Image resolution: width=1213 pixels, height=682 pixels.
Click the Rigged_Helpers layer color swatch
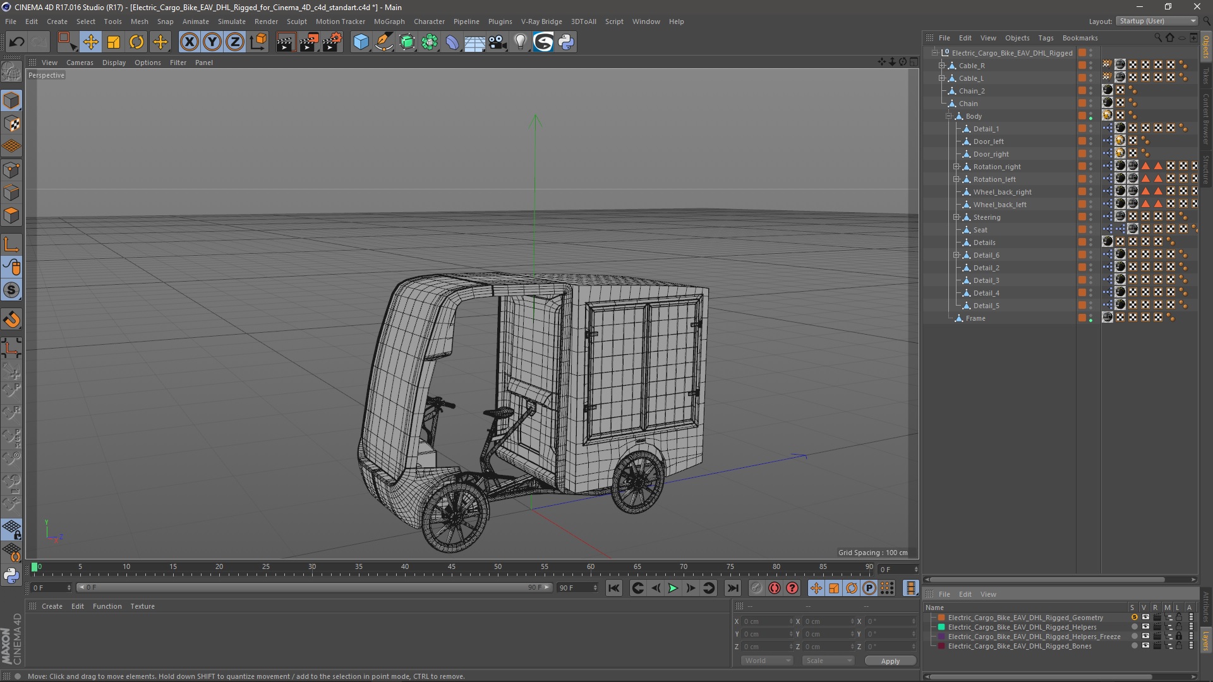(941, 627)
